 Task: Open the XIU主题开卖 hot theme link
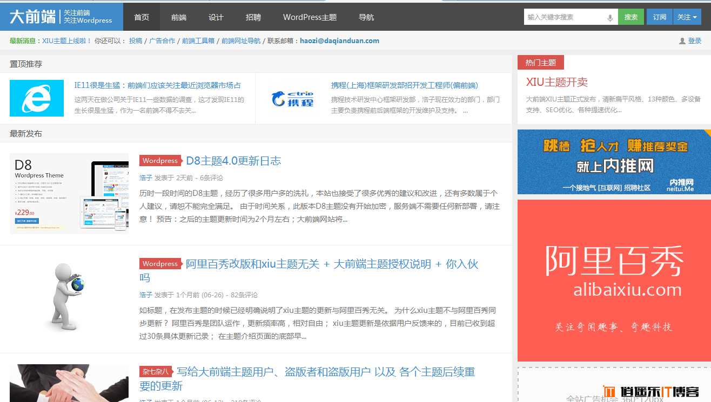(556, 83)
